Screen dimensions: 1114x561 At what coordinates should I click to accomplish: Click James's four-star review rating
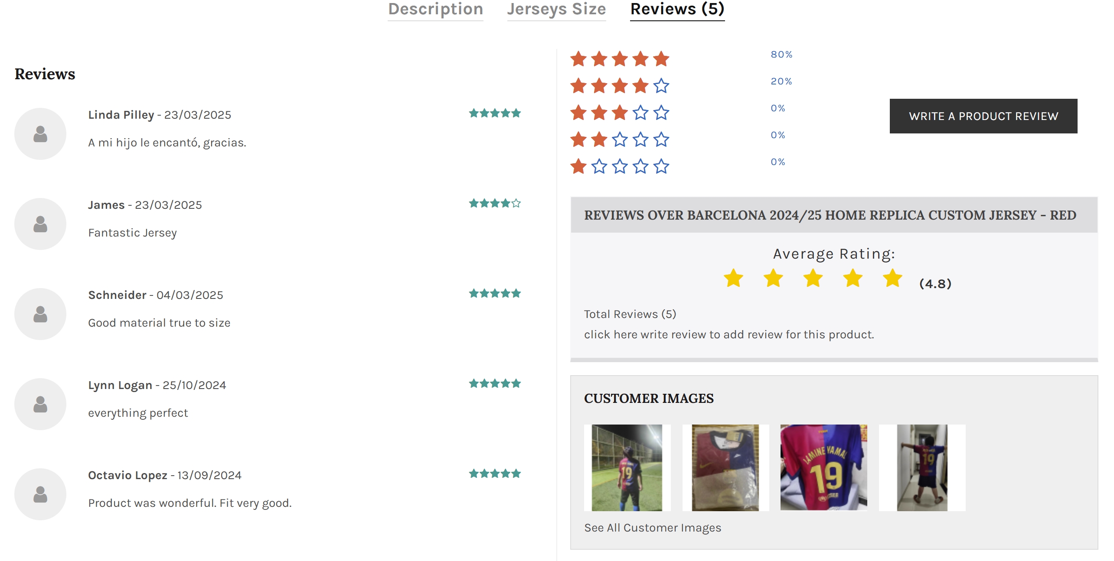point(494,203)
